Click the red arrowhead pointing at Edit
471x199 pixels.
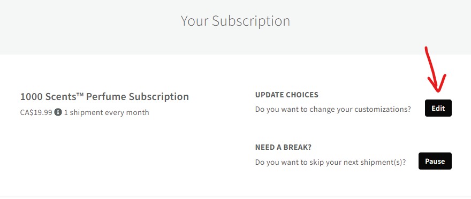[438, 83]
